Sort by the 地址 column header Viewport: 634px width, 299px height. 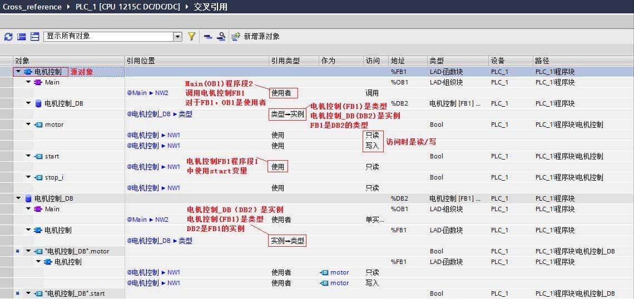(x=398, y=61)
